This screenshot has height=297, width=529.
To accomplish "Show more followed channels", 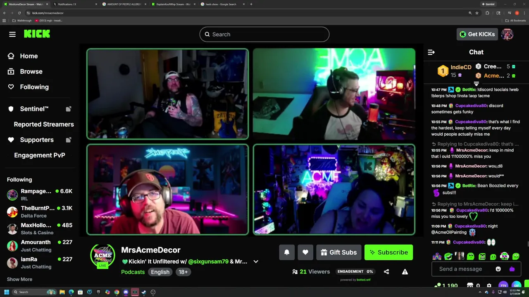I will click(x=19, y=279).
